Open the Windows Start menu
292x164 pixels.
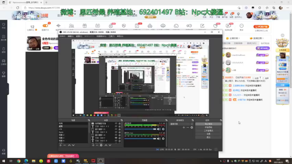click(x=4, y=161)
